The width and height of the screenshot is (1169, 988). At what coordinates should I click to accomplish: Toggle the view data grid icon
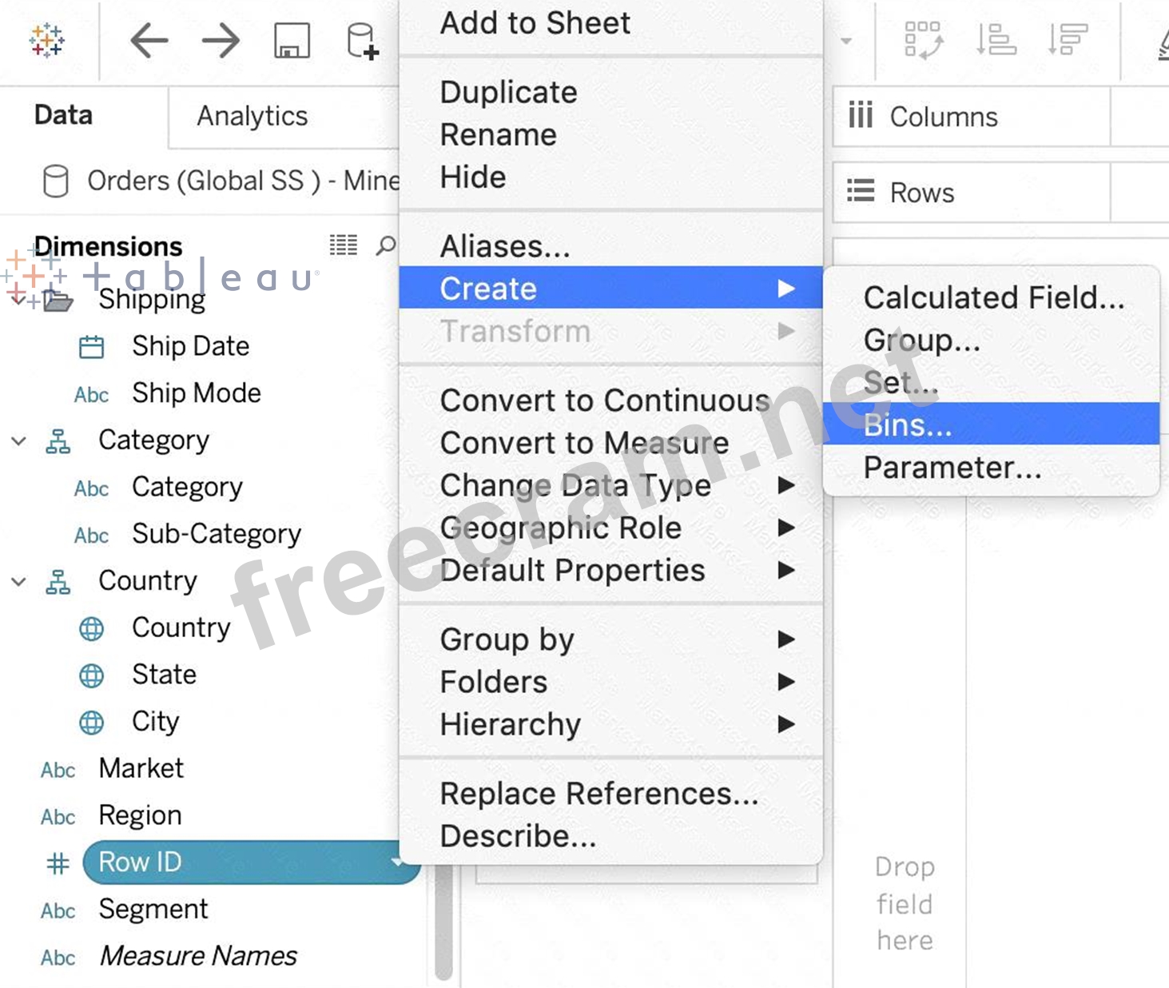pos(344,245)
